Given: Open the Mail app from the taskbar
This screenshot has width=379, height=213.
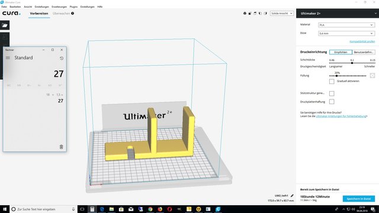Looking at the screenshot, I should pyautogui.click(x=131, y=209).
